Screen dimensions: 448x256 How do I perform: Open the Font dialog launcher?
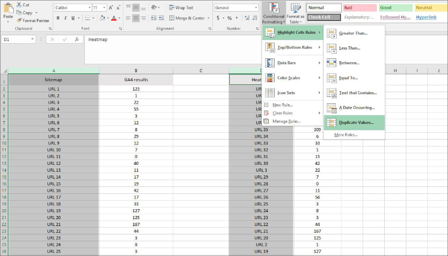pos(120,28)
